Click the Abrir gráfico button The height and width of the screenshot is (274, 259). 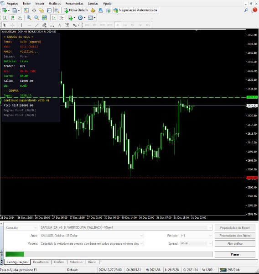tap(235, 243)
